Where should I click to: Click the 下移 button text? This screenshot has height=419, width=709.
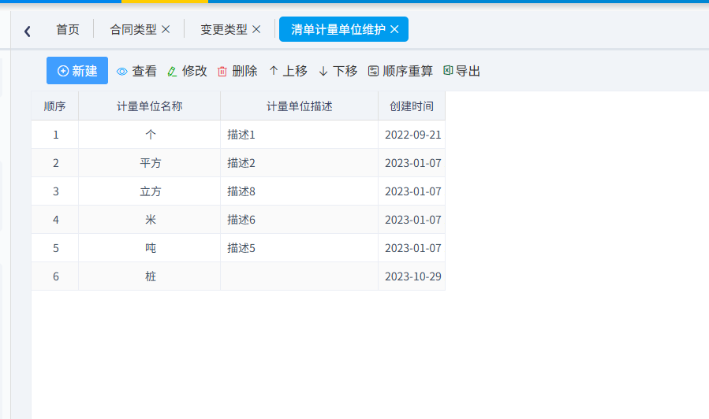345,71
